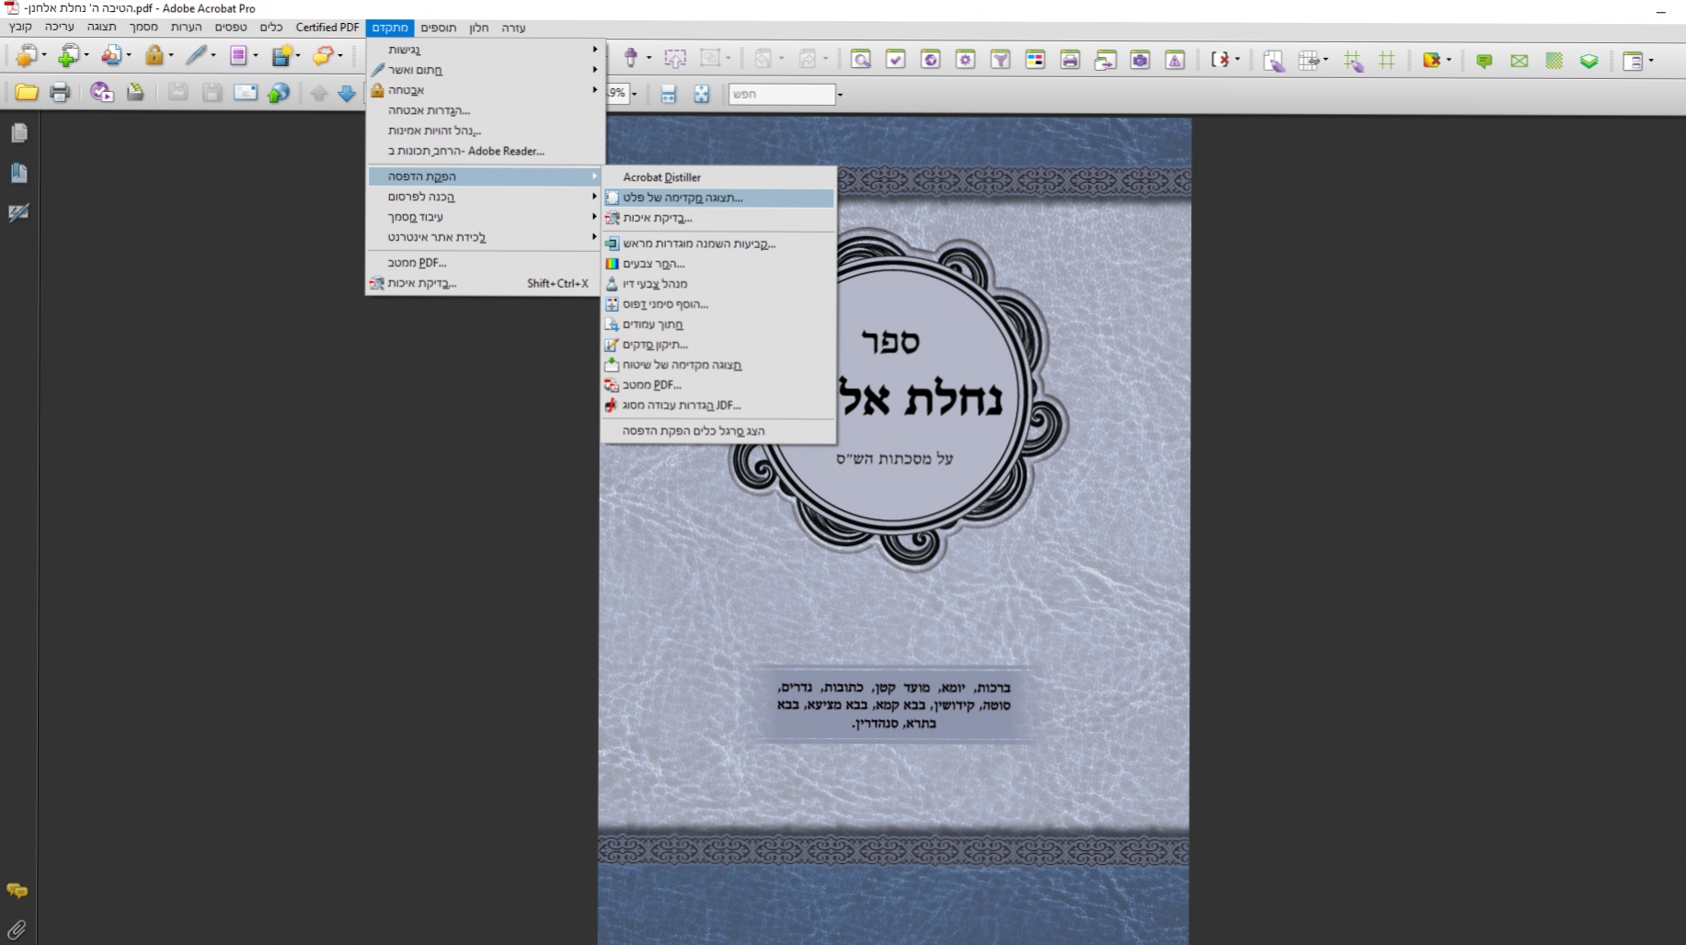Image resolution: width=1686 pixels, height=945 pixels.
Task: Choose לכידת אתר אינטרנט in the Advanced menu
Action: (x=486, y=237)
